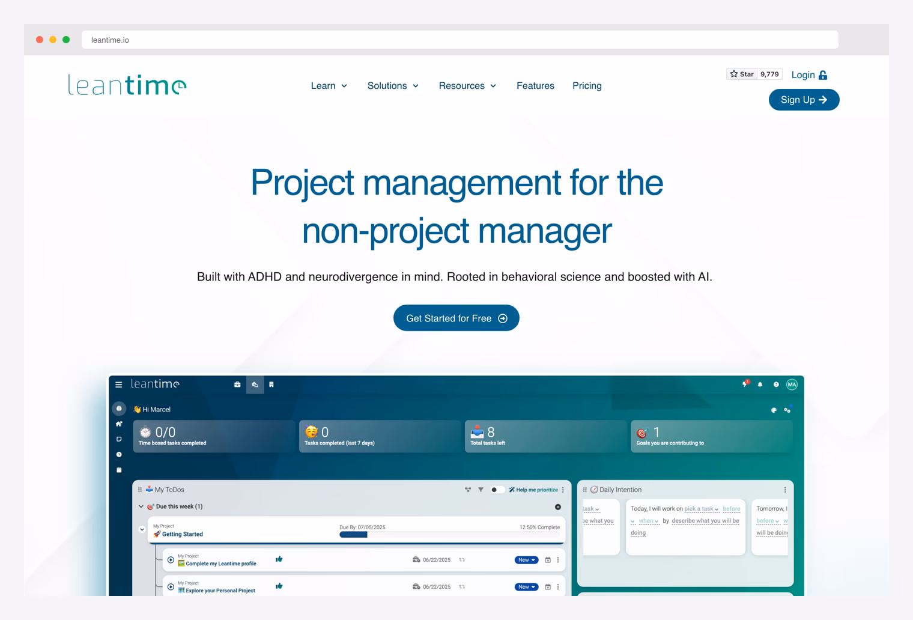Click Get Started for Free button

456,318
